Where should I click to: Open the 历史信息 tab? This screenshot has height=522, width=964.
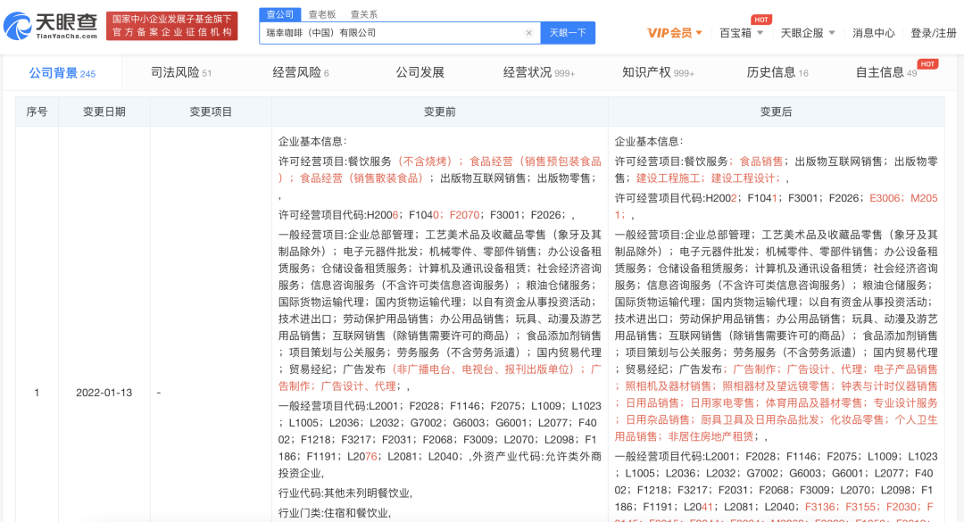(777, 72)
